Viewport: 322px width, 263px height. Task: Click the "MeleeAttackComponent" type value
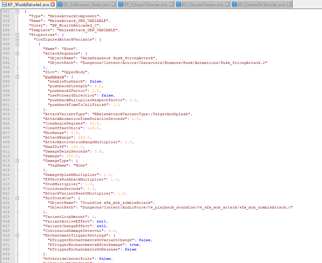(x=73, y=16)
